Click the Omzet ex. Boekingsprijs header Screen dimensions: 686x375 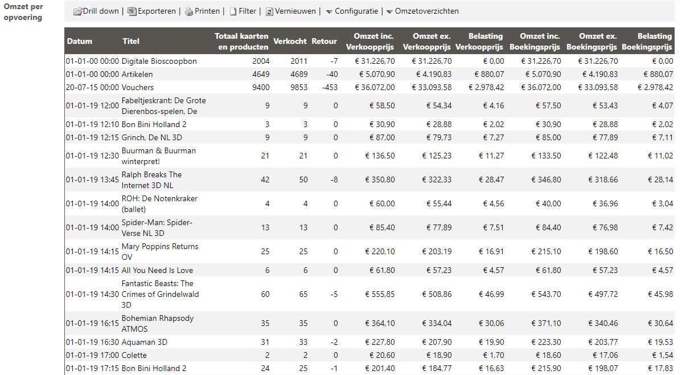[x=591, y=41]
